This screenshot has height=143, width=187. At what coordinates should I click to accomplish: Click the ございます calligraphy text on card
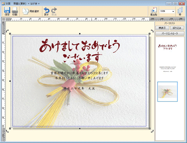[82, 58]
